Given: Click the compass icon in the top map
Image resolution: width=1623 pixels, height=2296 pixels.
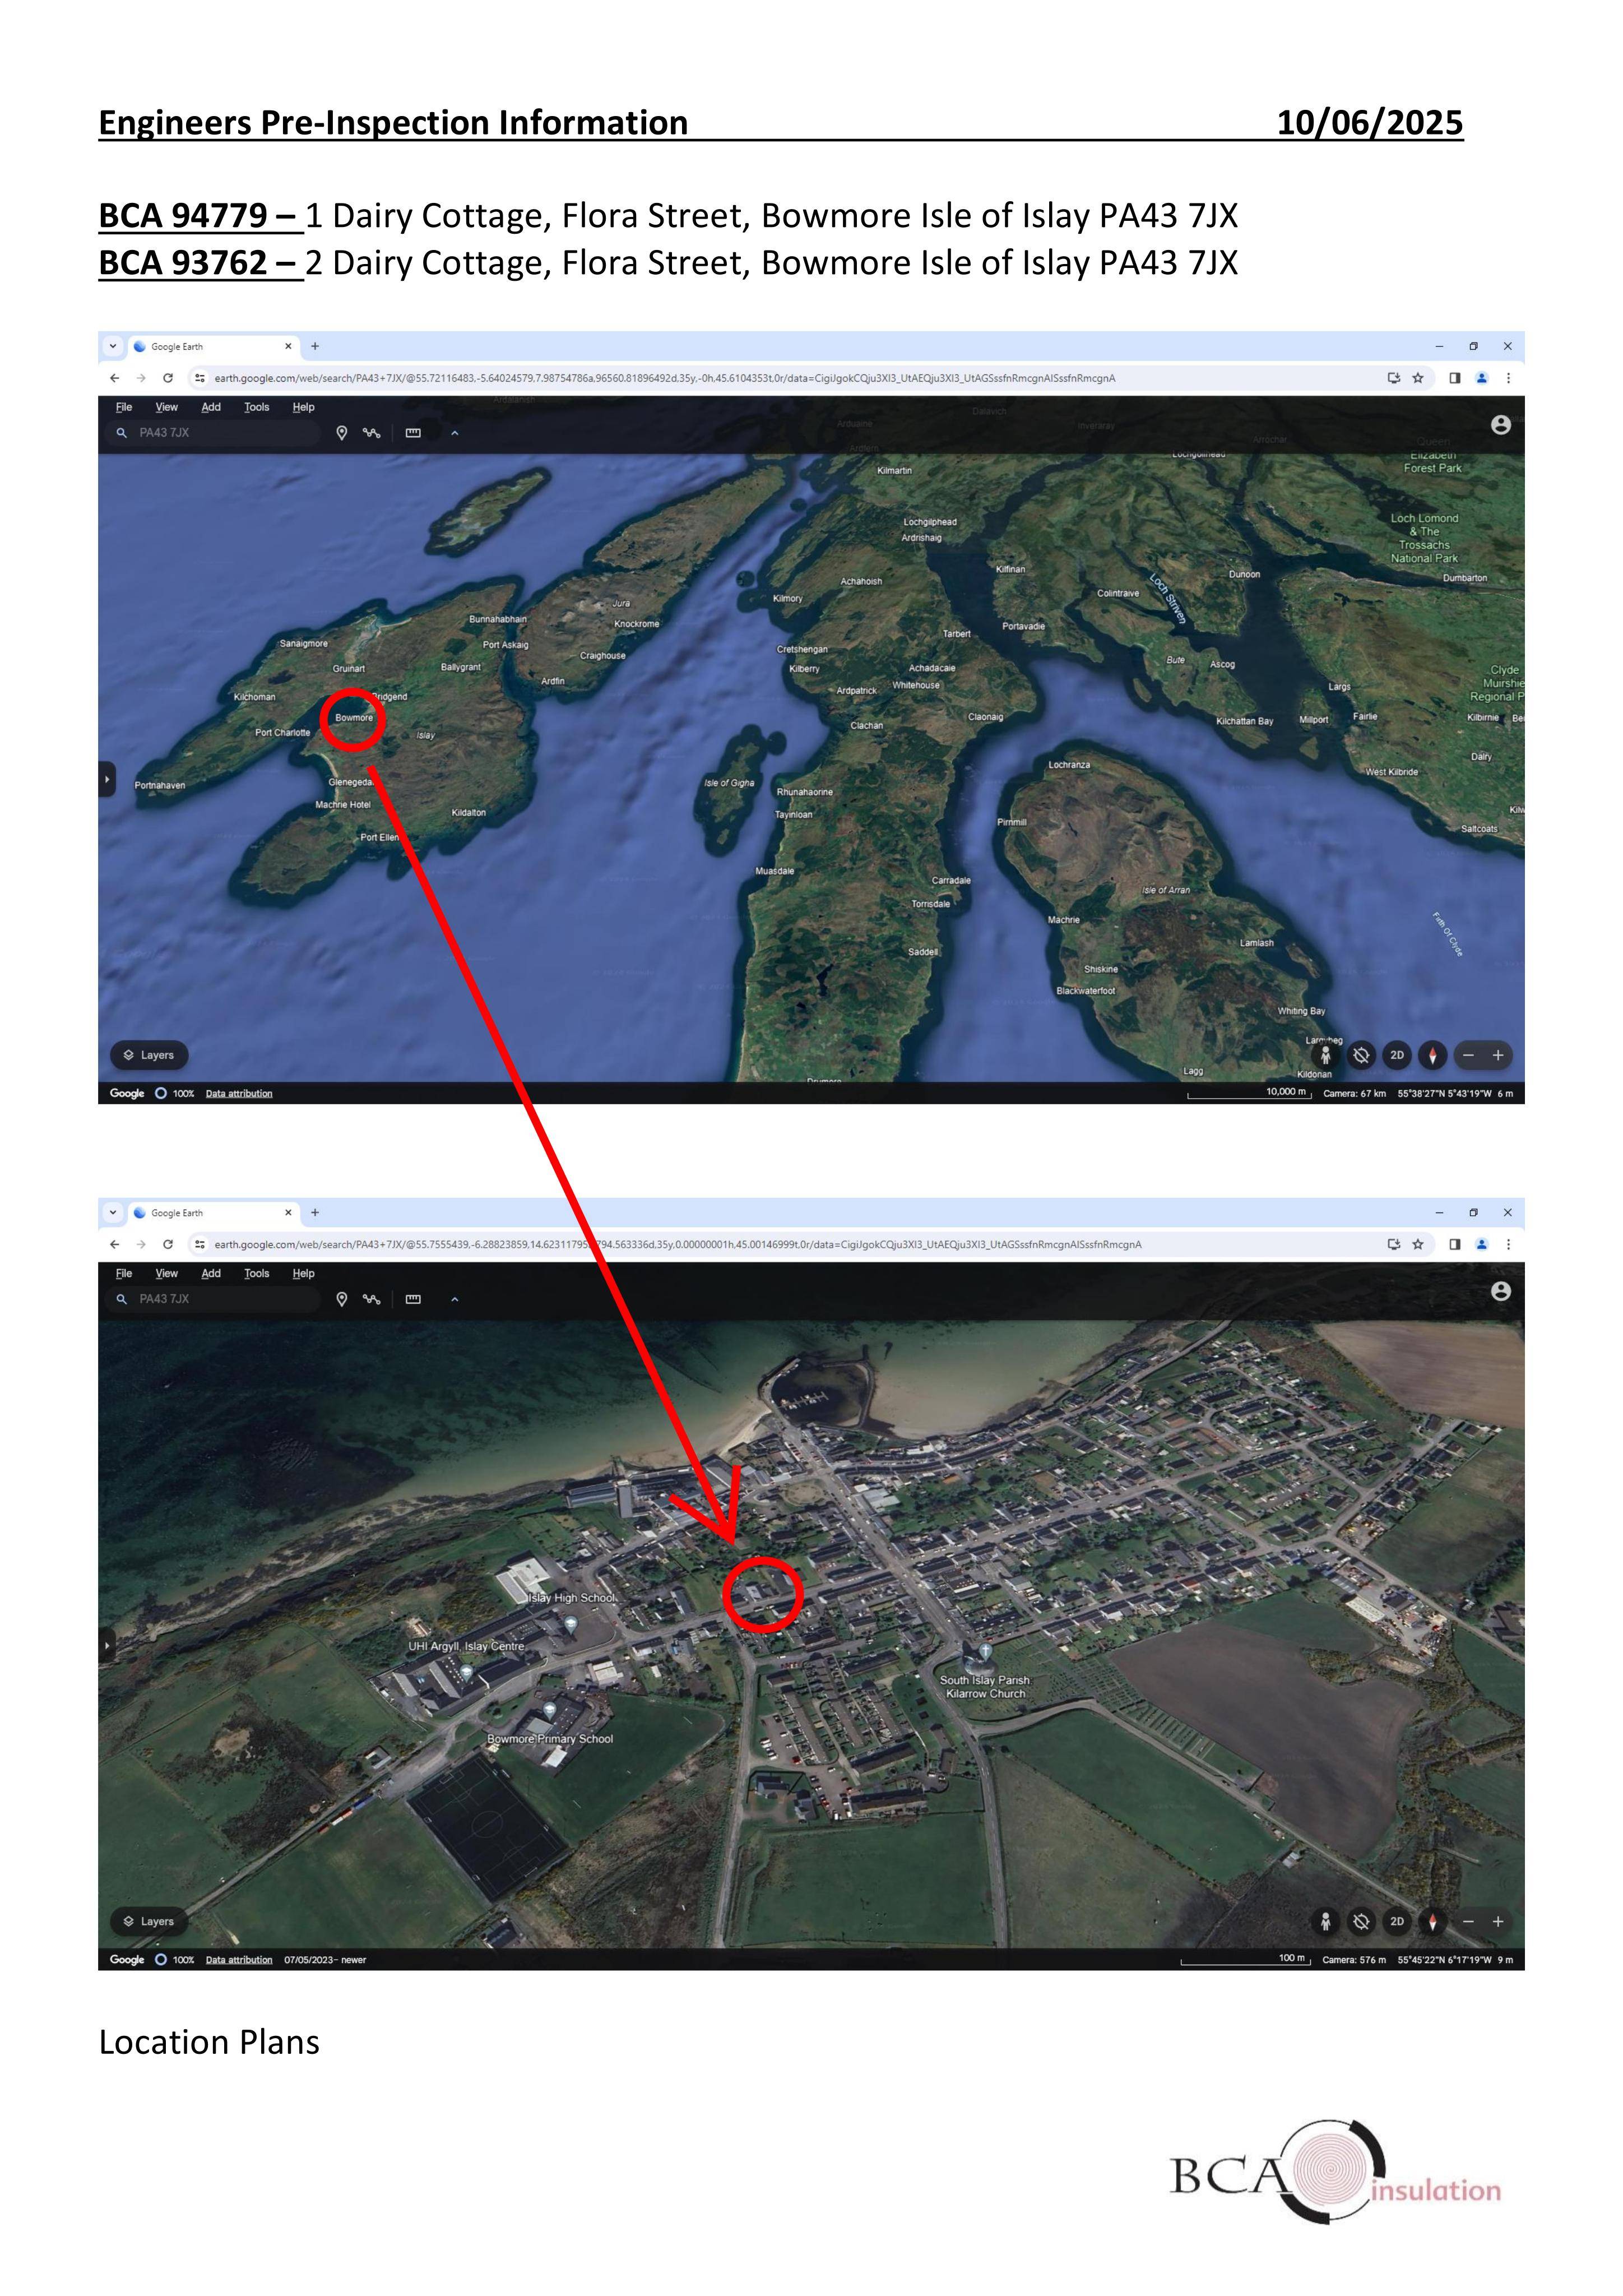Looking at the screenshot, I should click(x=1433, y=1055).
